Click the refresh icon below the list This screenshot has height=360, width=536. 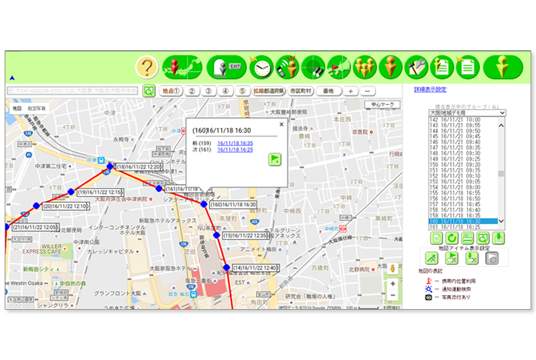coord(452,238)
